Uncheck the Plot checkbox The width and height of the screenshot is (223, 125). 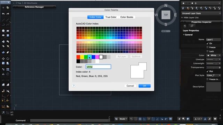tap(208, 71)
